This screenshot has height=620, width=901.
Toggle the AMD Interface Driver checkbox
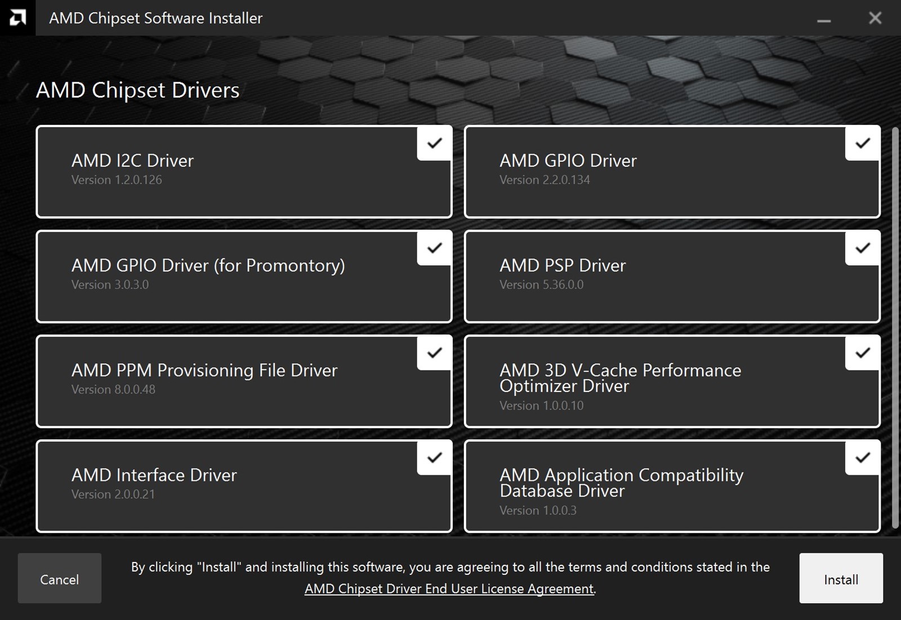pyautogui.click(x=434, y=458)
